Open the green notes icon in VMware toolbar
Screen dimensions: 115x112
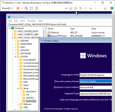112,8
